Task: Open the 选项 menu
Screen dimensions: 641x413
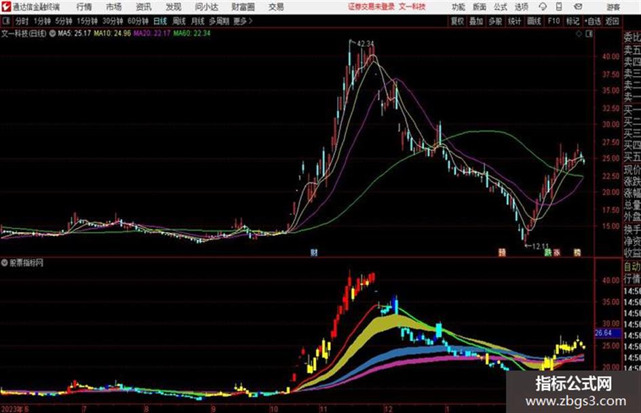Action: [x=522, y=7]
